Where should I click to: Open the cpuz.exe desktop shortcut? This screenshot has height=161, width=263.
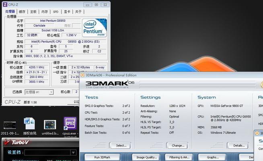[70, 126]
